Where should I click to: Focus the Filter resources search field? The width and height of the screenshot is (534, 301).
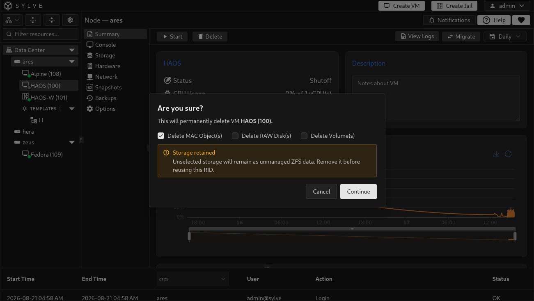pyautogui.click(x=41, y=34)
